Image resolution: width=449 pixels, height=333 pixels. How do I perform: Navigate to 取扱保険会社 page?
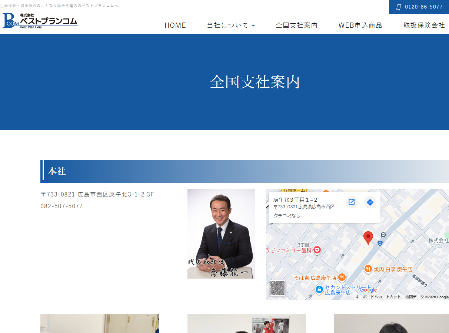click(424, 25)
